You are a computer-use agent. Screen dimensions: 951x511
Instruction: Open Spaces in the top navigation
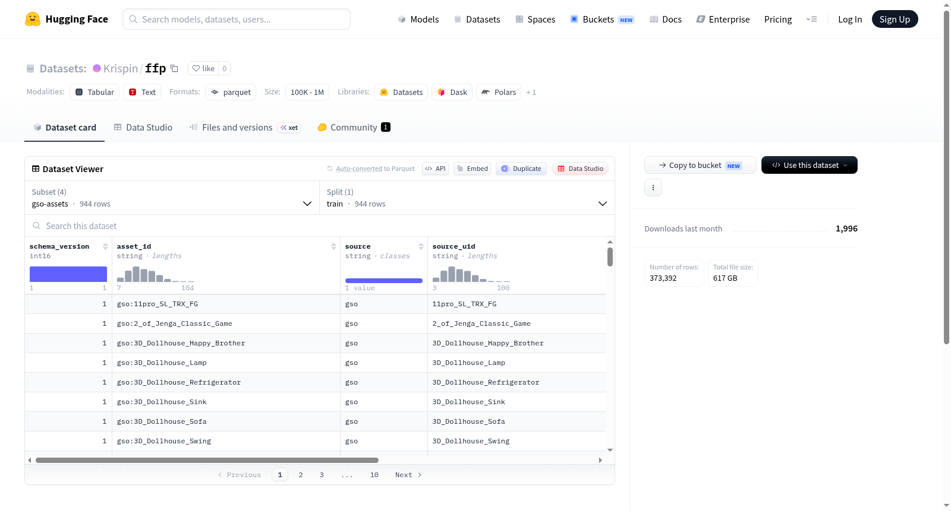click(x=536, y=19)
